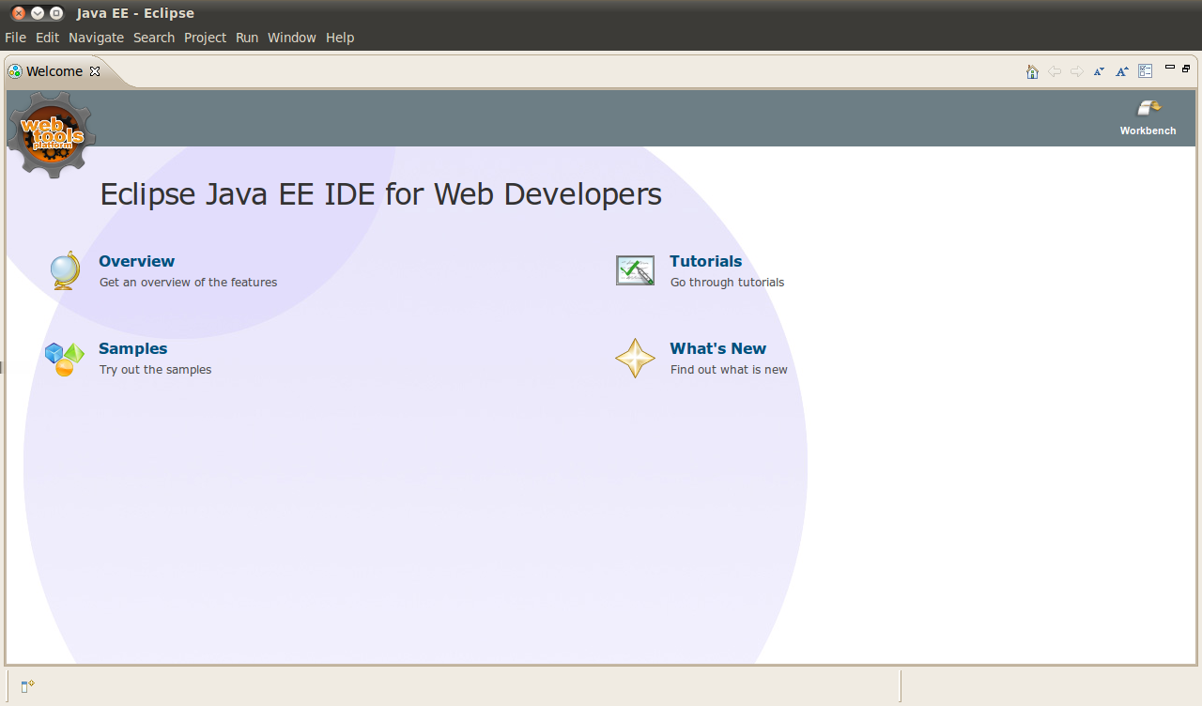This screenshot has width=1202, height=706.
Task: Minimize the Welcome view panel
Action: coord(1170,68)
